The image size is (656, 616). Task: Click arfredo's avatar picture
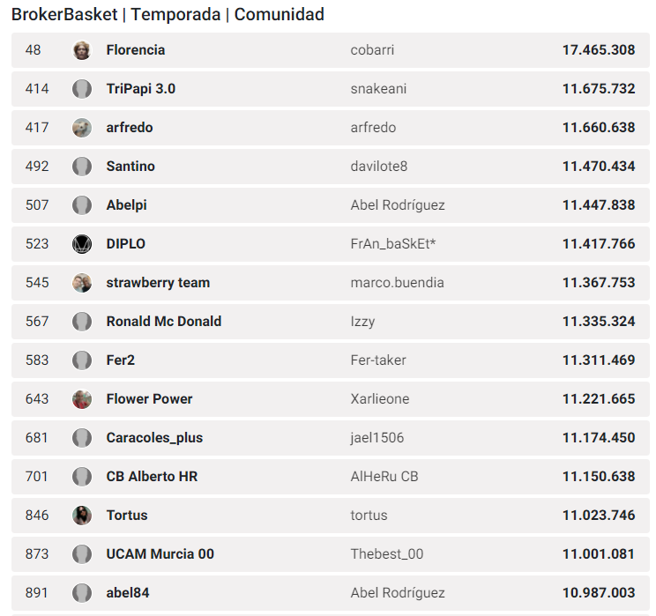click(x=82, y=128)
